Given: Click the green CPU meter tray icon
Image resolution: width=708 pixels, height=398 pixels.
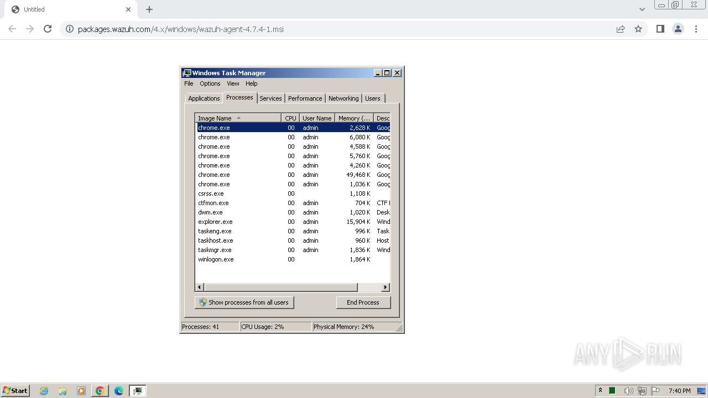Looking at the screenshot, I should (612, 391).
